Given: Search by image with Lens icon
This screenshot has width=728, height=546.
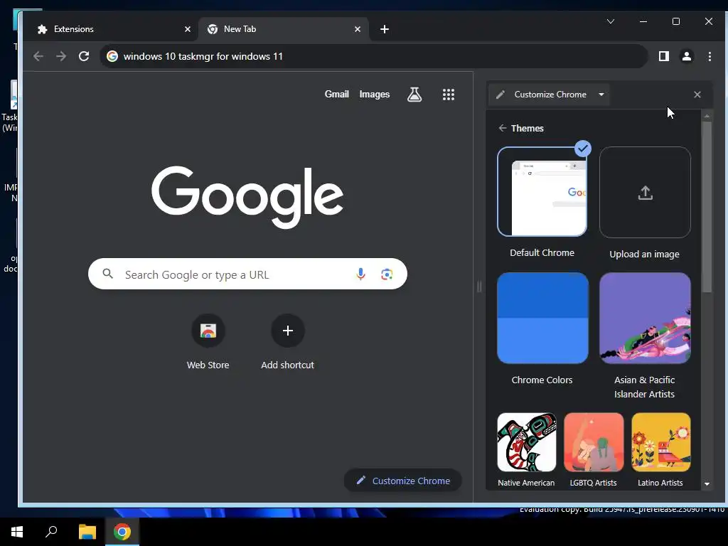Looking at the screenshot, I should point(387,274).
